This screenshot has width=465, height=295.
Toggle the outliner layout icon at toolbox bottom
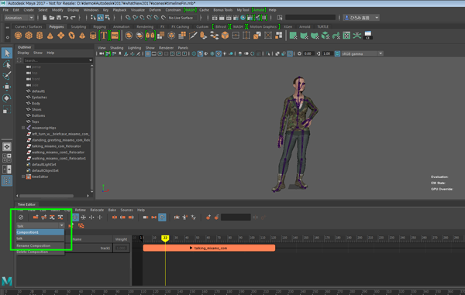[7, 180]
